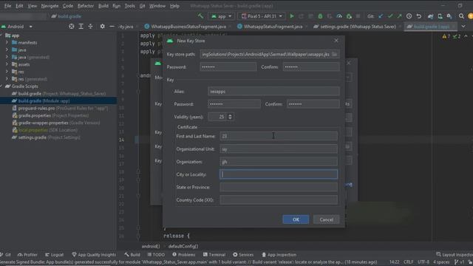Click Git push arrow icon
This screenshot has width=473, height=266.
[x=399, y=16]
